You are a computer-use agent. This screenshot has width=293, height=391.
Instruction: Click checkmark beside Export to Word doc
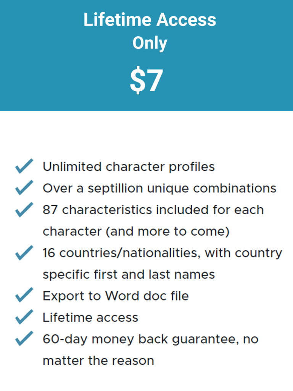(24, 295)
